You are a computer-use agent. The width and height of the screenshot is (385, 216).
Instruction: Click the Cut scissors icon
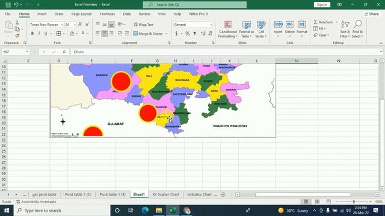(x=17, y=23)
